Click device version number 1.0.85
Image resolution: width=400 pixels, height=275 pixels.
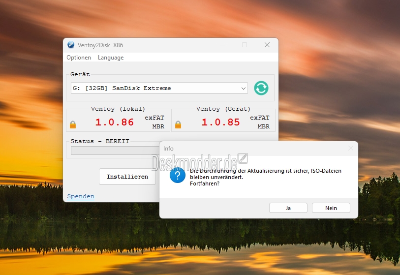(220, 122)
